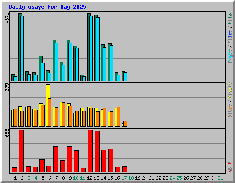Click the orange sites bar for day 6
Image resolution: width=235 pixels, height=183 pixels.
click(x=50, y=113)
